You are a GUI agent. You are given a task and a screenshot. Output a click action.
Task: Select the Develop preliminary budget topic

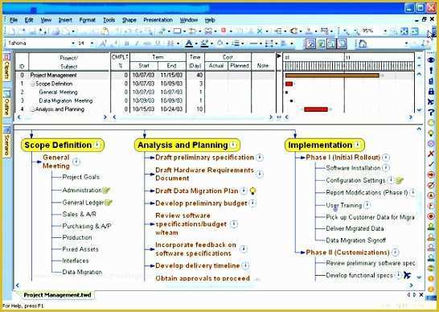(x=201, y=203)
